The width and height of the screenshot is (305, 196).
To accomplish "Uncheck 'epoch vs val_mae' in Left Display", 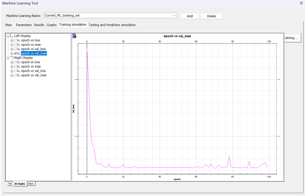I will [x=16, y=53].
